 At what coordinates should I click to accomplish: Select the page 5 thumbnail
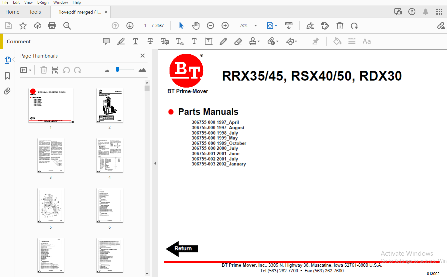[x=51, y=205]
